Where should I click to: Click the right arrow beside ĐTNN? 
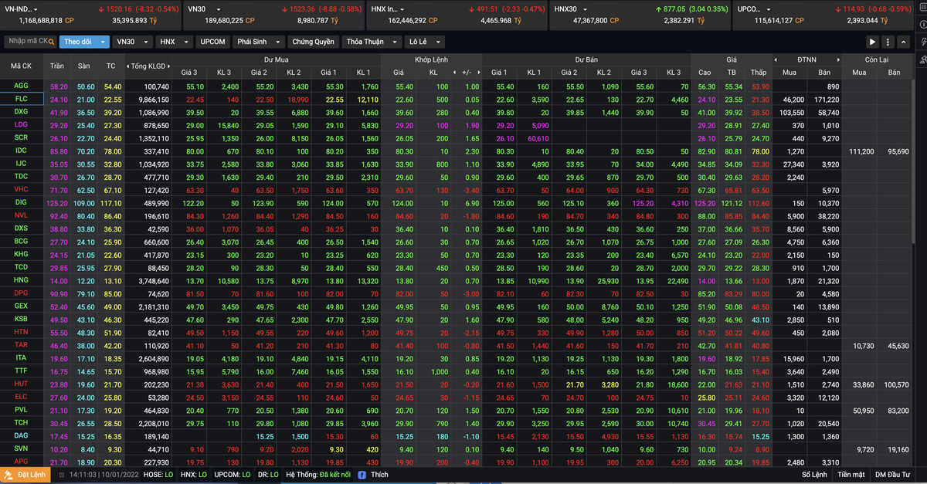coord(837,59)
